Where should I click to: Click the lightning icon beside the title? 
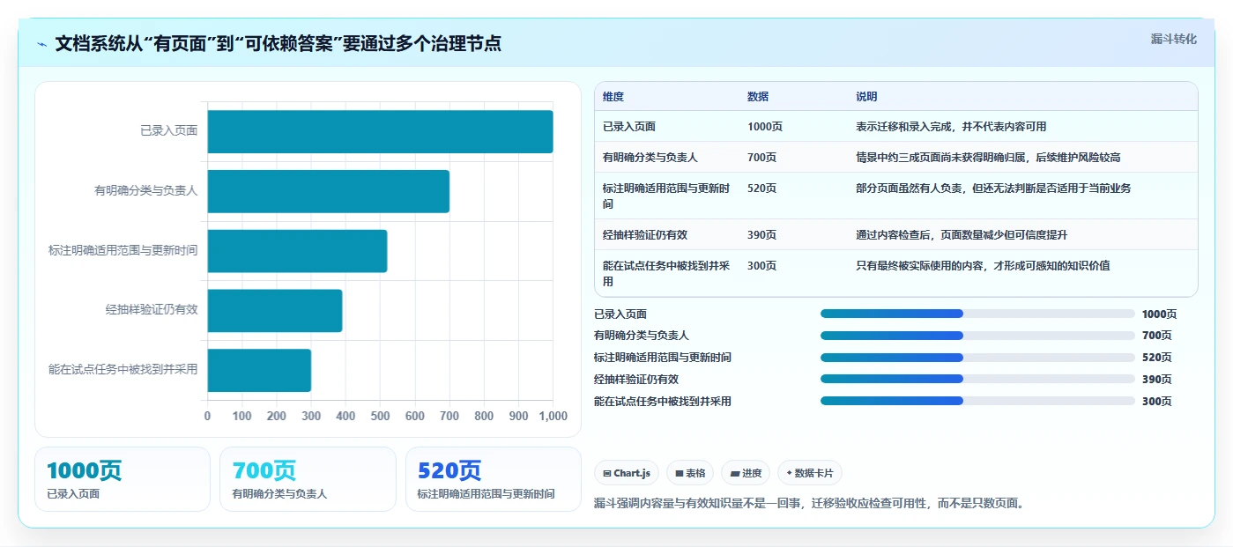tap(41, 44)
